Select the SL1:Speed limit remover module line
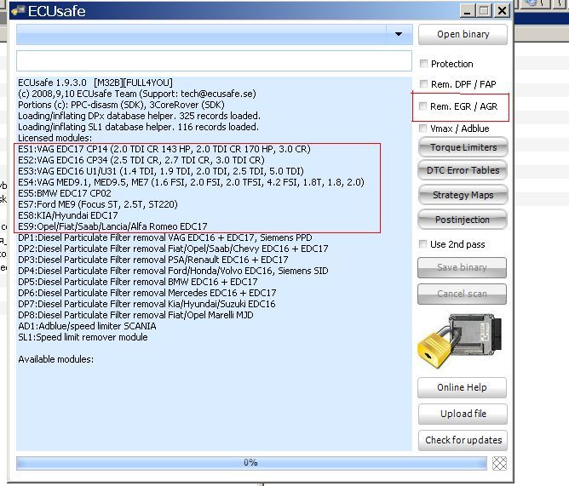 point(83,337)
